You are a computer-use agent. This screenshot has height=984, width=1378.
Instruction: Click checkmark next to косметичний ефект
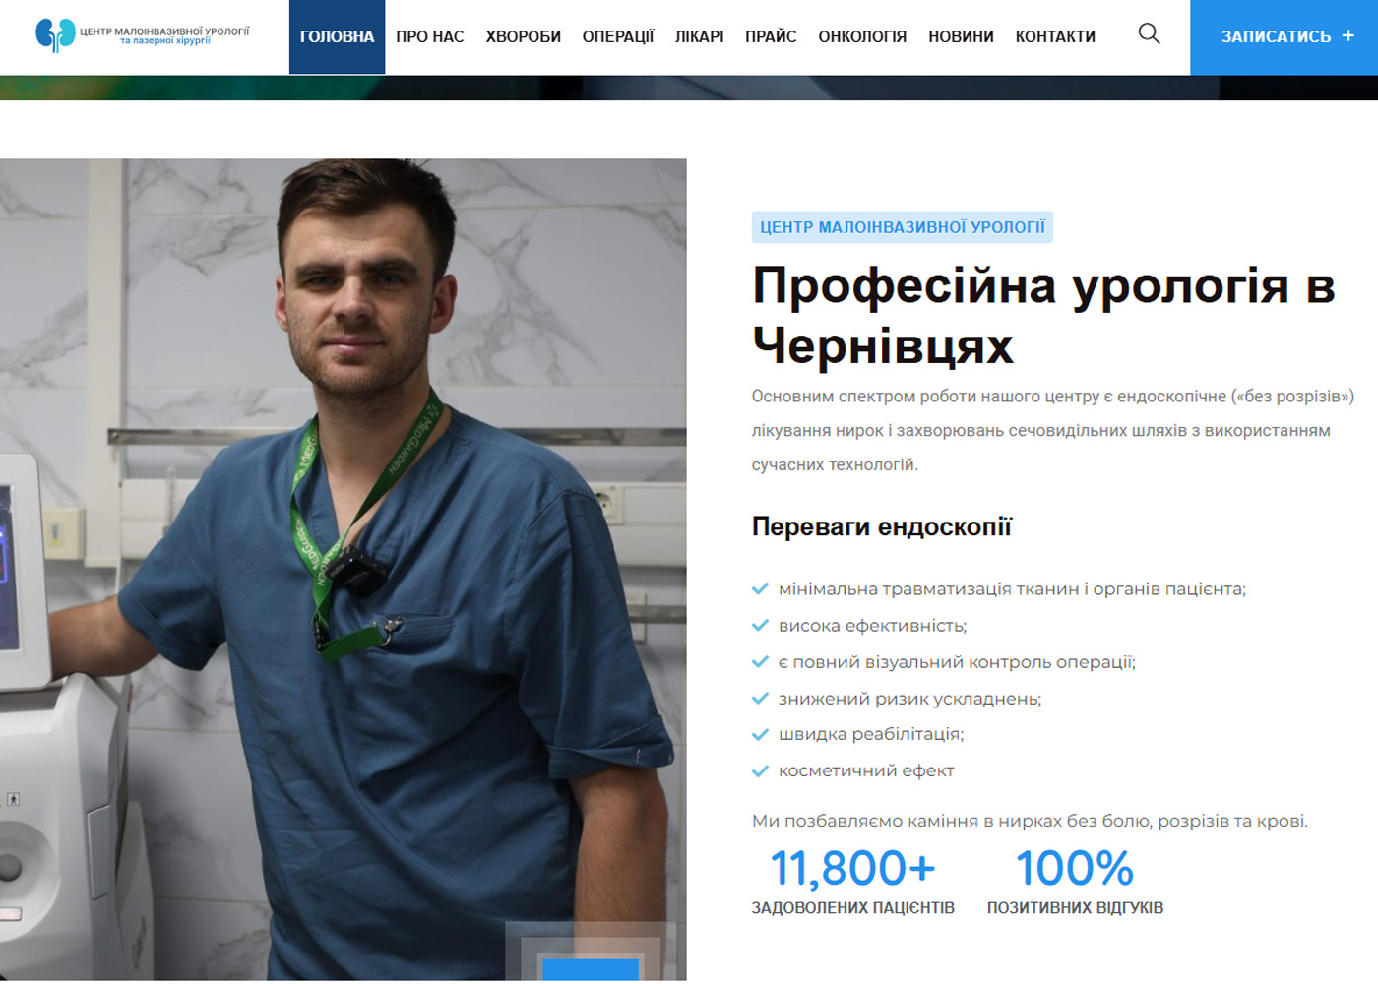(x=760, y=771)
